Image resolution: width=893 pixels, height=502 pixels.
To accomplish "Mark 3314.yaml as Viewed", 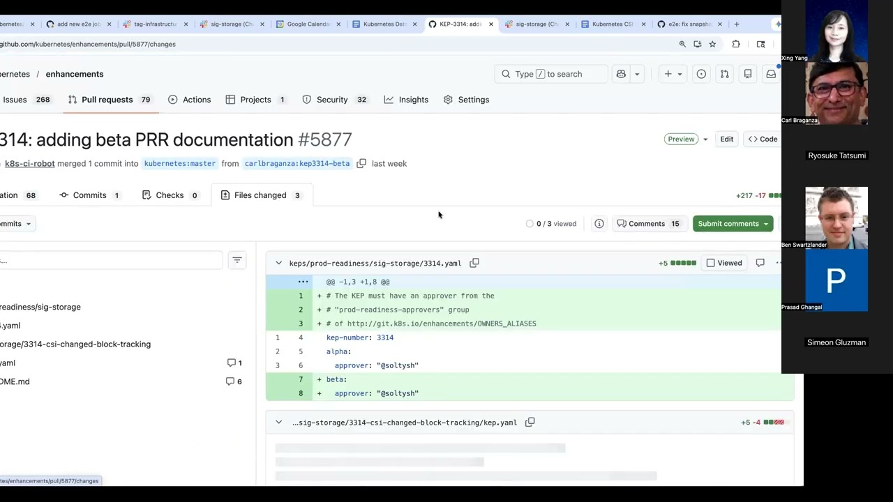I will coord(724,263).
